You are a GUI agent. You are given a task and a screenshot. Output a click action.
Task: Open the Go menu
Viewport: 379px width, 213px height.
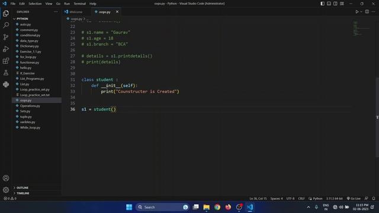pos(58,4)
